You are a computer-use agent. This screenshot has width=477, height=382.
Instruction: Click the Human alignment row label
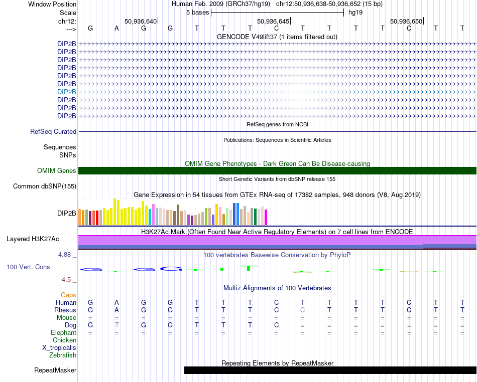coord(66,303)
